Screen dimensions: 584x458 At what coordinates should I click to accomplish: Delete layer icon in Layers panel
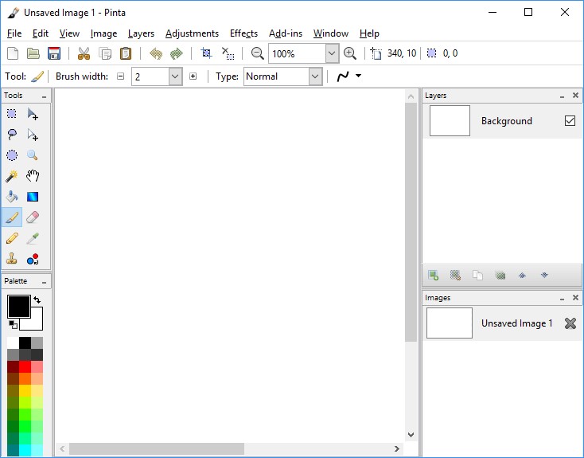(x=455, y=276)
